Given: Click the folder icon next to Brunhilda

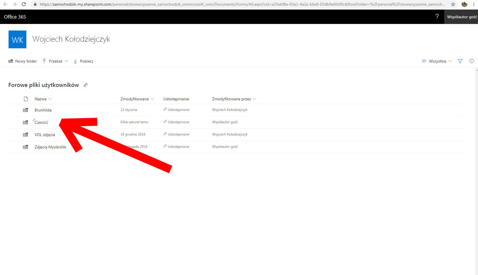Looking at the screenshot, I should pos(25,110).
